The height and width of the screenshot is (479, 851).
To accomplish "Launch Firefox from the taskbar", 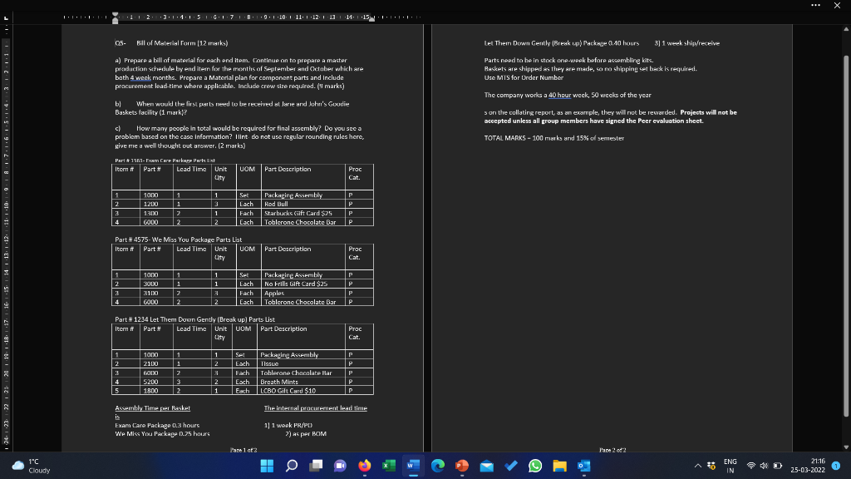I will 365,466.
